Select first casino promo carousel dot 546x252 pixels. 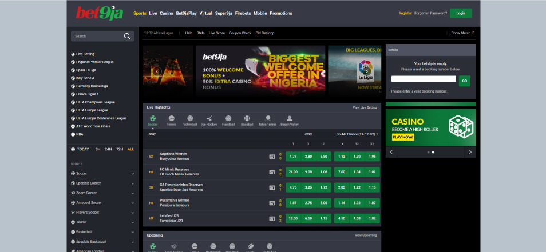pyautogui.click(x=428, y=152)
